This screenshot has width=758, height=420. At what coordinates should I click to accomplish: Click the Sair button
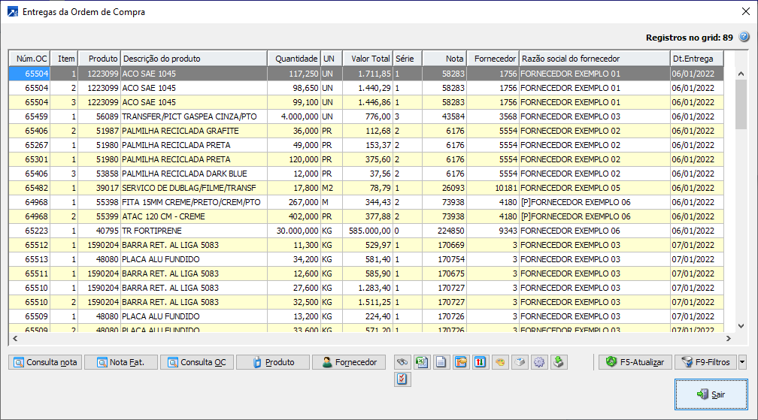pyautogui.click(x=711, y=394)
